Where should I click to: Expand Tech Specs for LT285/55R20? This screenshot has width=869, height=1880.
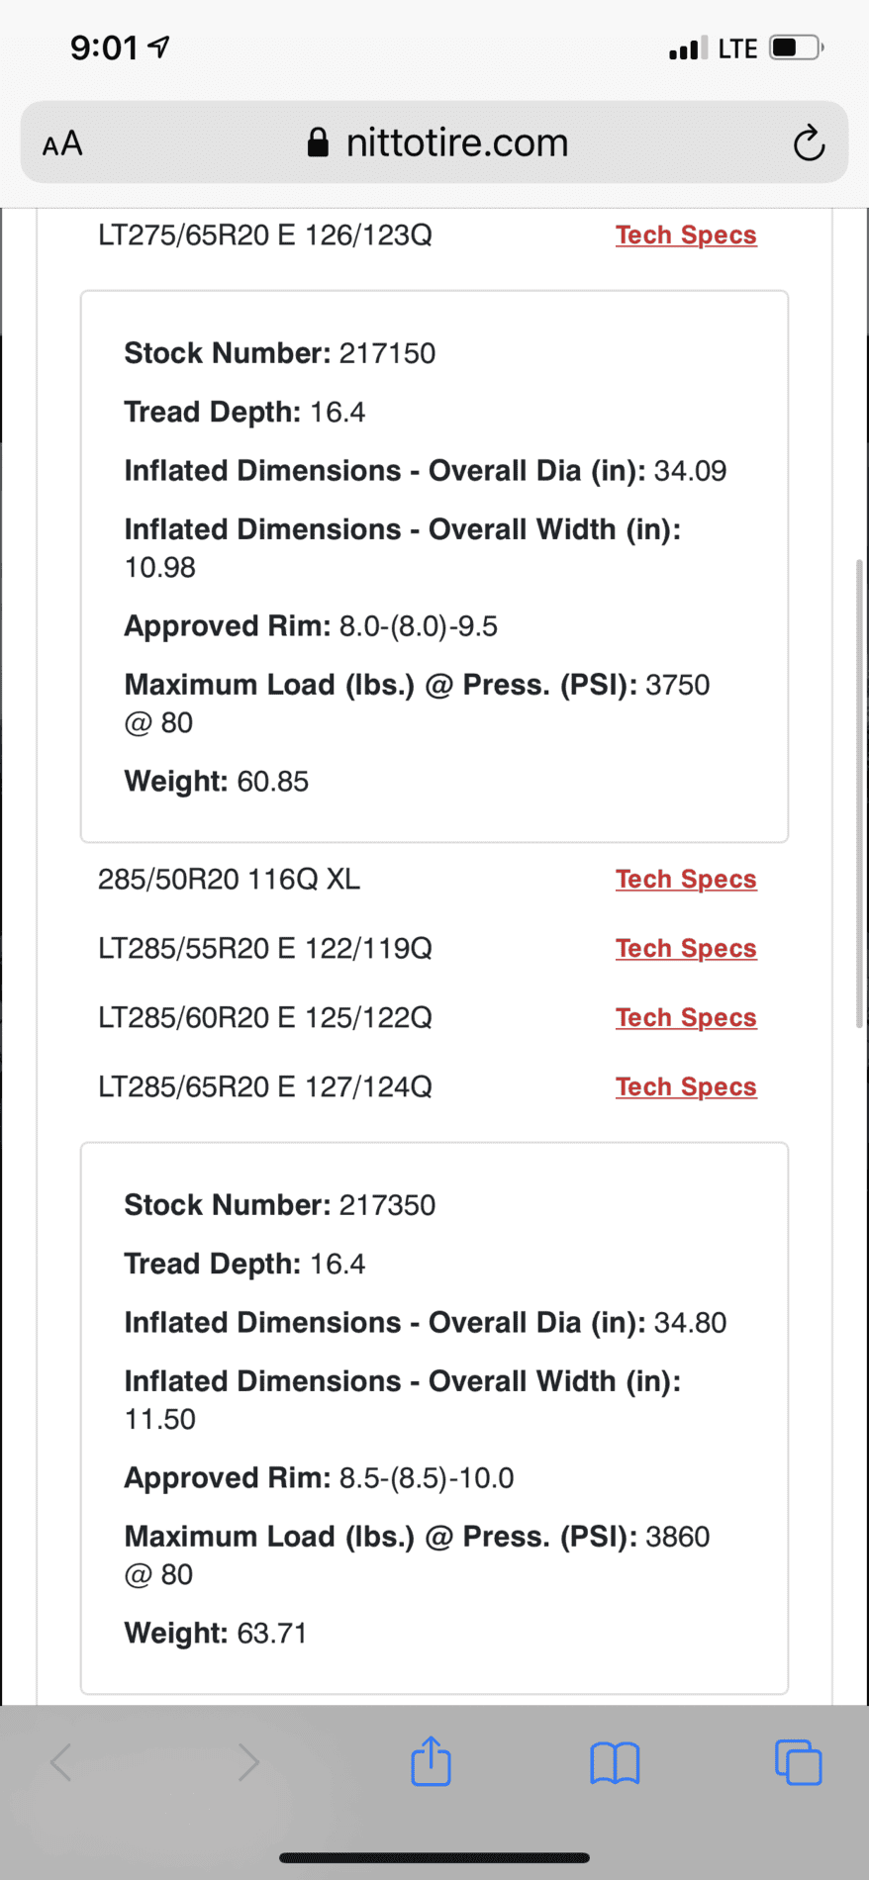tap(686, 949)
